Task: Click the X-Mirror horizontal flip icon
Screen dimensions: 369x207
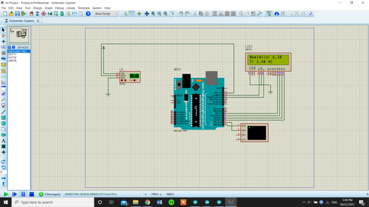Action: (3, 178)
